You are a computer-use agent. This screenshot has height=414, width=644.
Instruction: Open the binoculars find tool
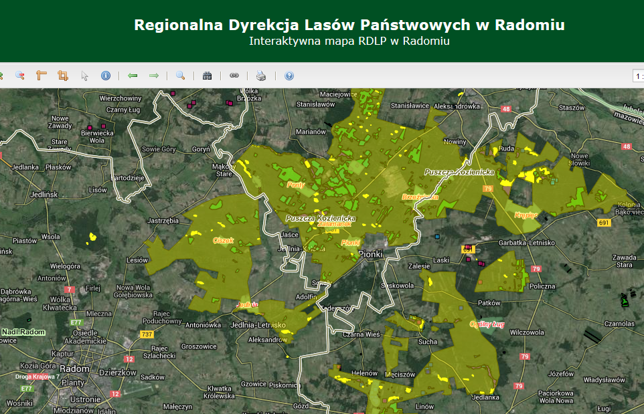click(208, 76)
